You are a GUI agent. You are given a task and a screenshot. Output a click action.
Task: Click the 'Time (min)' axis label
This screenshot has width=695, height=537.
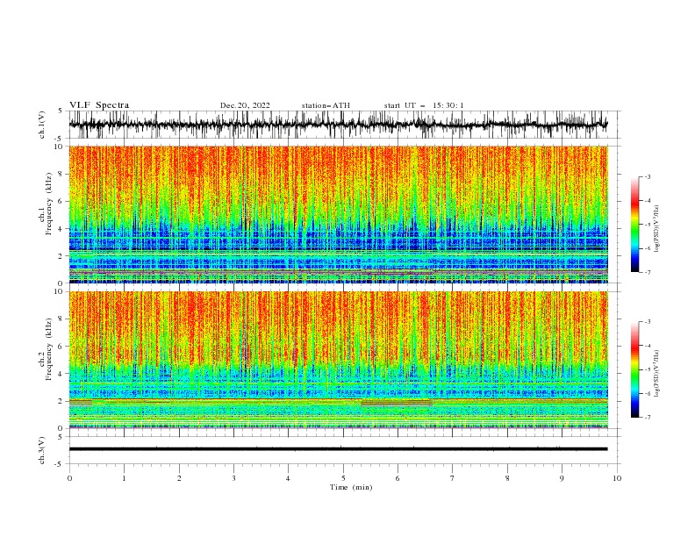[351, 487]
